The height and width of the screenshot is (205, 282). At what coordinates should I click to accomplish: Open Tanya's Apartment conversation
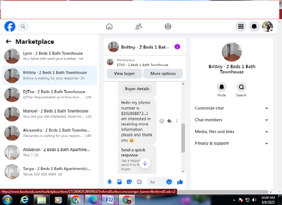(50, 171)
